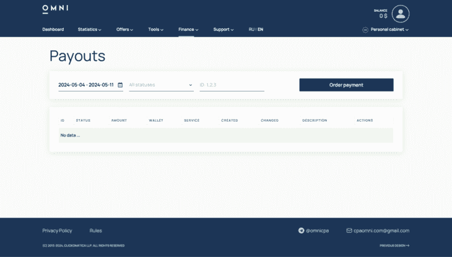Expand the Finance menu
The height and width of the screenshot is (257, 452).
(x=188, y=29)
